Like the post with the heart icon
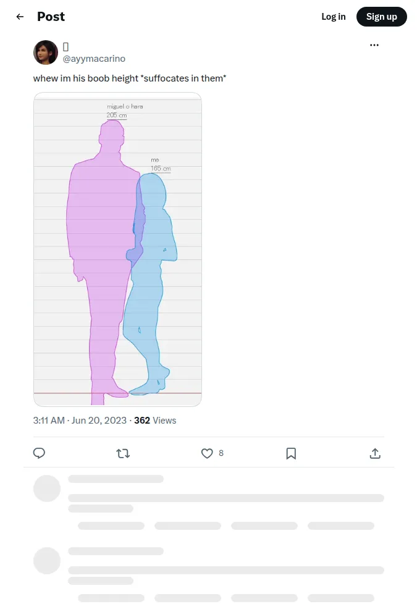Viewport: 417px width, 612px height. 207,453
